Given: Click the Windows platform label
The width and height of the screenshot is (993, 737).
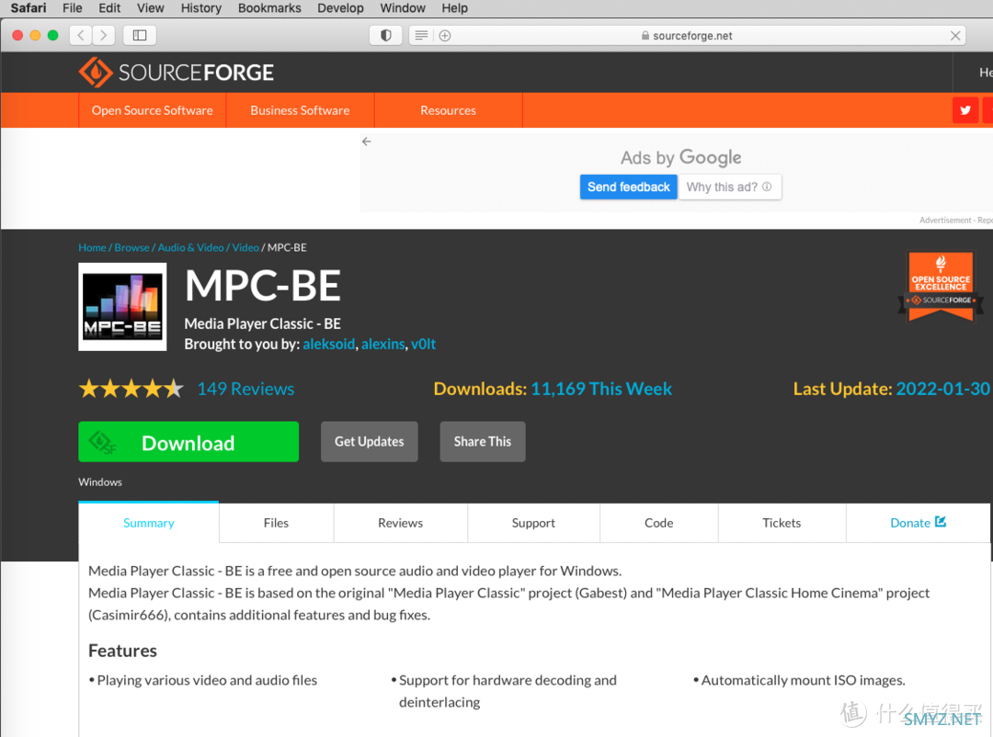Looking at the screenshot, I should 100,482.
